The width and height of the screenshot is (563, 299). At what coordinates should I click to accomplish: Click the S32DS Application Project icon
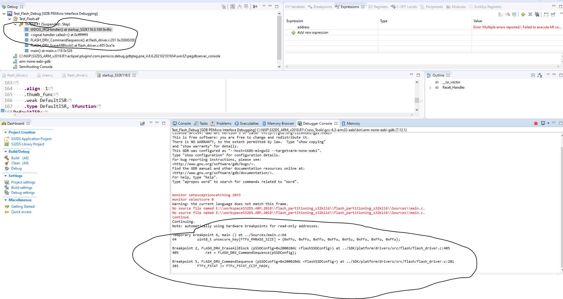[7, 139]
